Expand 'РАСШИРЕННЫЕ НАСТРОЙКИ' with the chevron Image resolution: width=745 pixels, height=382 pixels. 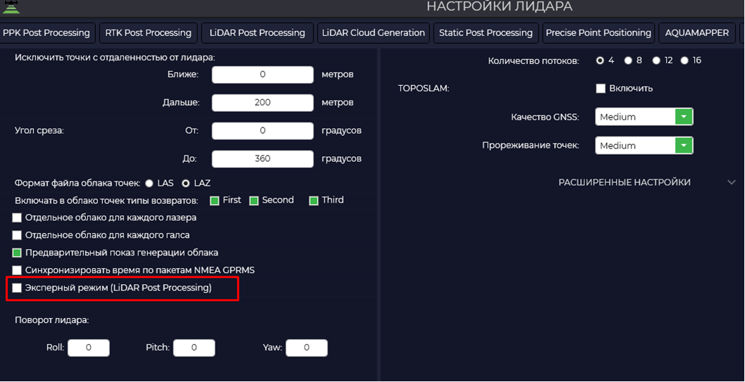pos(732,182)
